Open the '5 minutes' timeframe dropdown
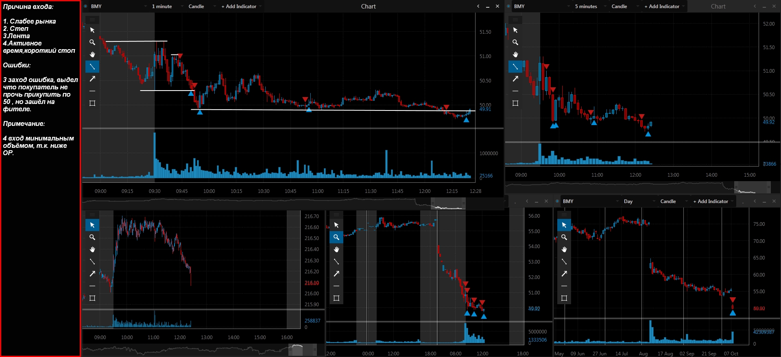This screenshot has height=357, width=781. [x=590, y=6]
